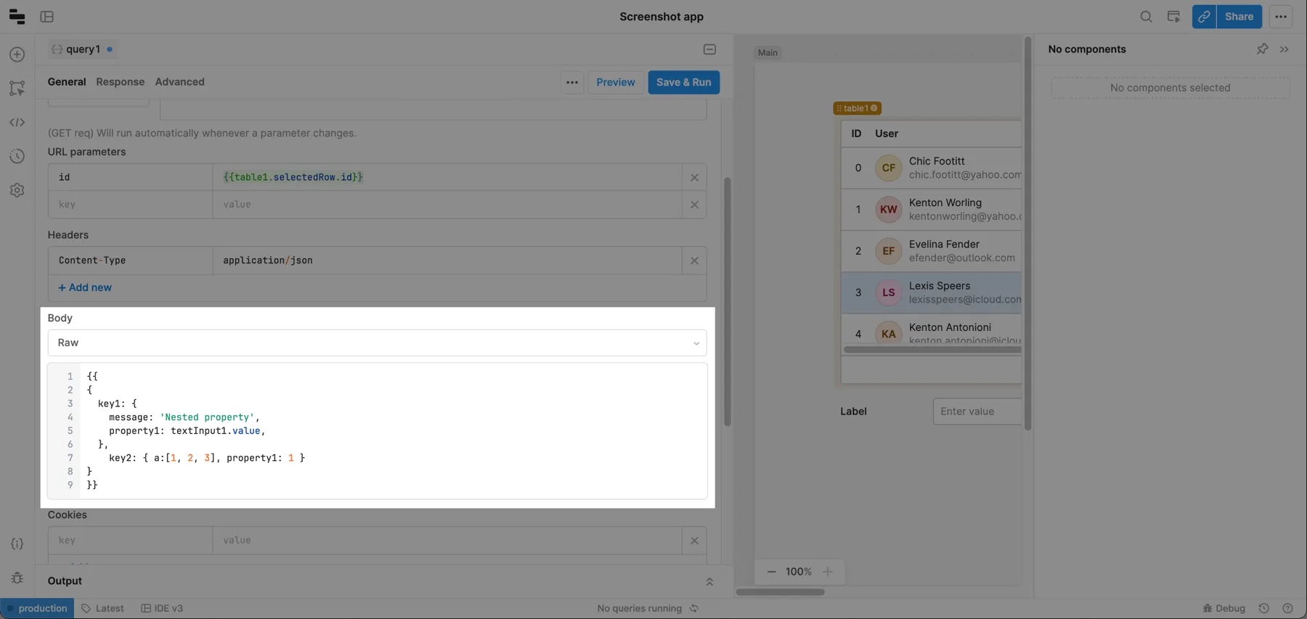This screenshot has width=1307, height=619.
Task: Open the header three-dots menu
Action: 1281,16
